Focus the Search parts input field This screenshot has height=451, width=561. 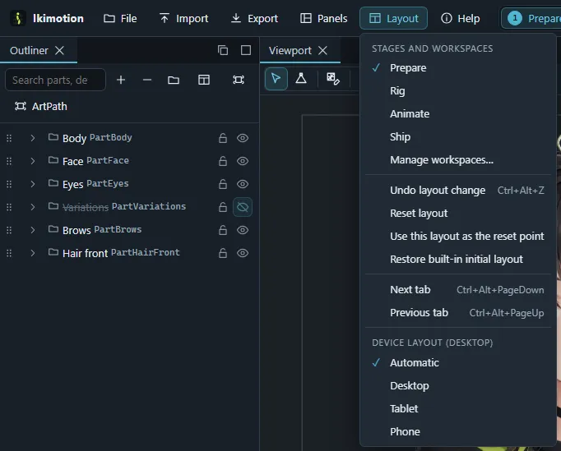(x=55, y=80)
